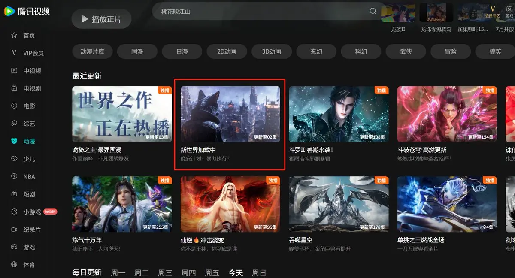The height and width of the screenshot is (278, 515).
Task: Switch to the 周一 schedule tab
Action: tap(118, 272)
